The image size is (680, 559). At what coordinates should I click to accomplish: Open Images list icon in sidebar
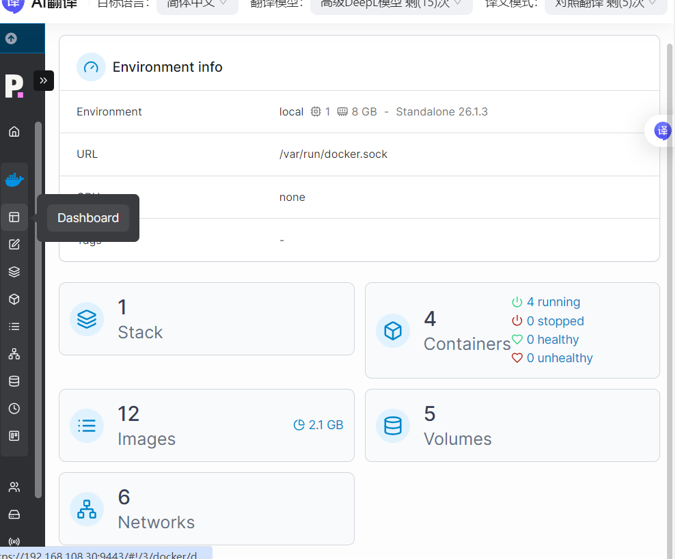[14, 327]
